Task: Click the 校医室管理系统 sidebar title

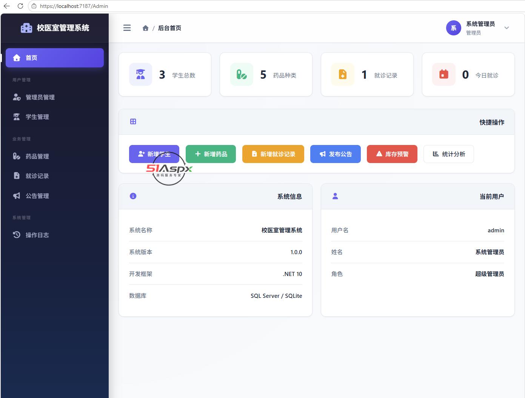Action: [63, 28]
